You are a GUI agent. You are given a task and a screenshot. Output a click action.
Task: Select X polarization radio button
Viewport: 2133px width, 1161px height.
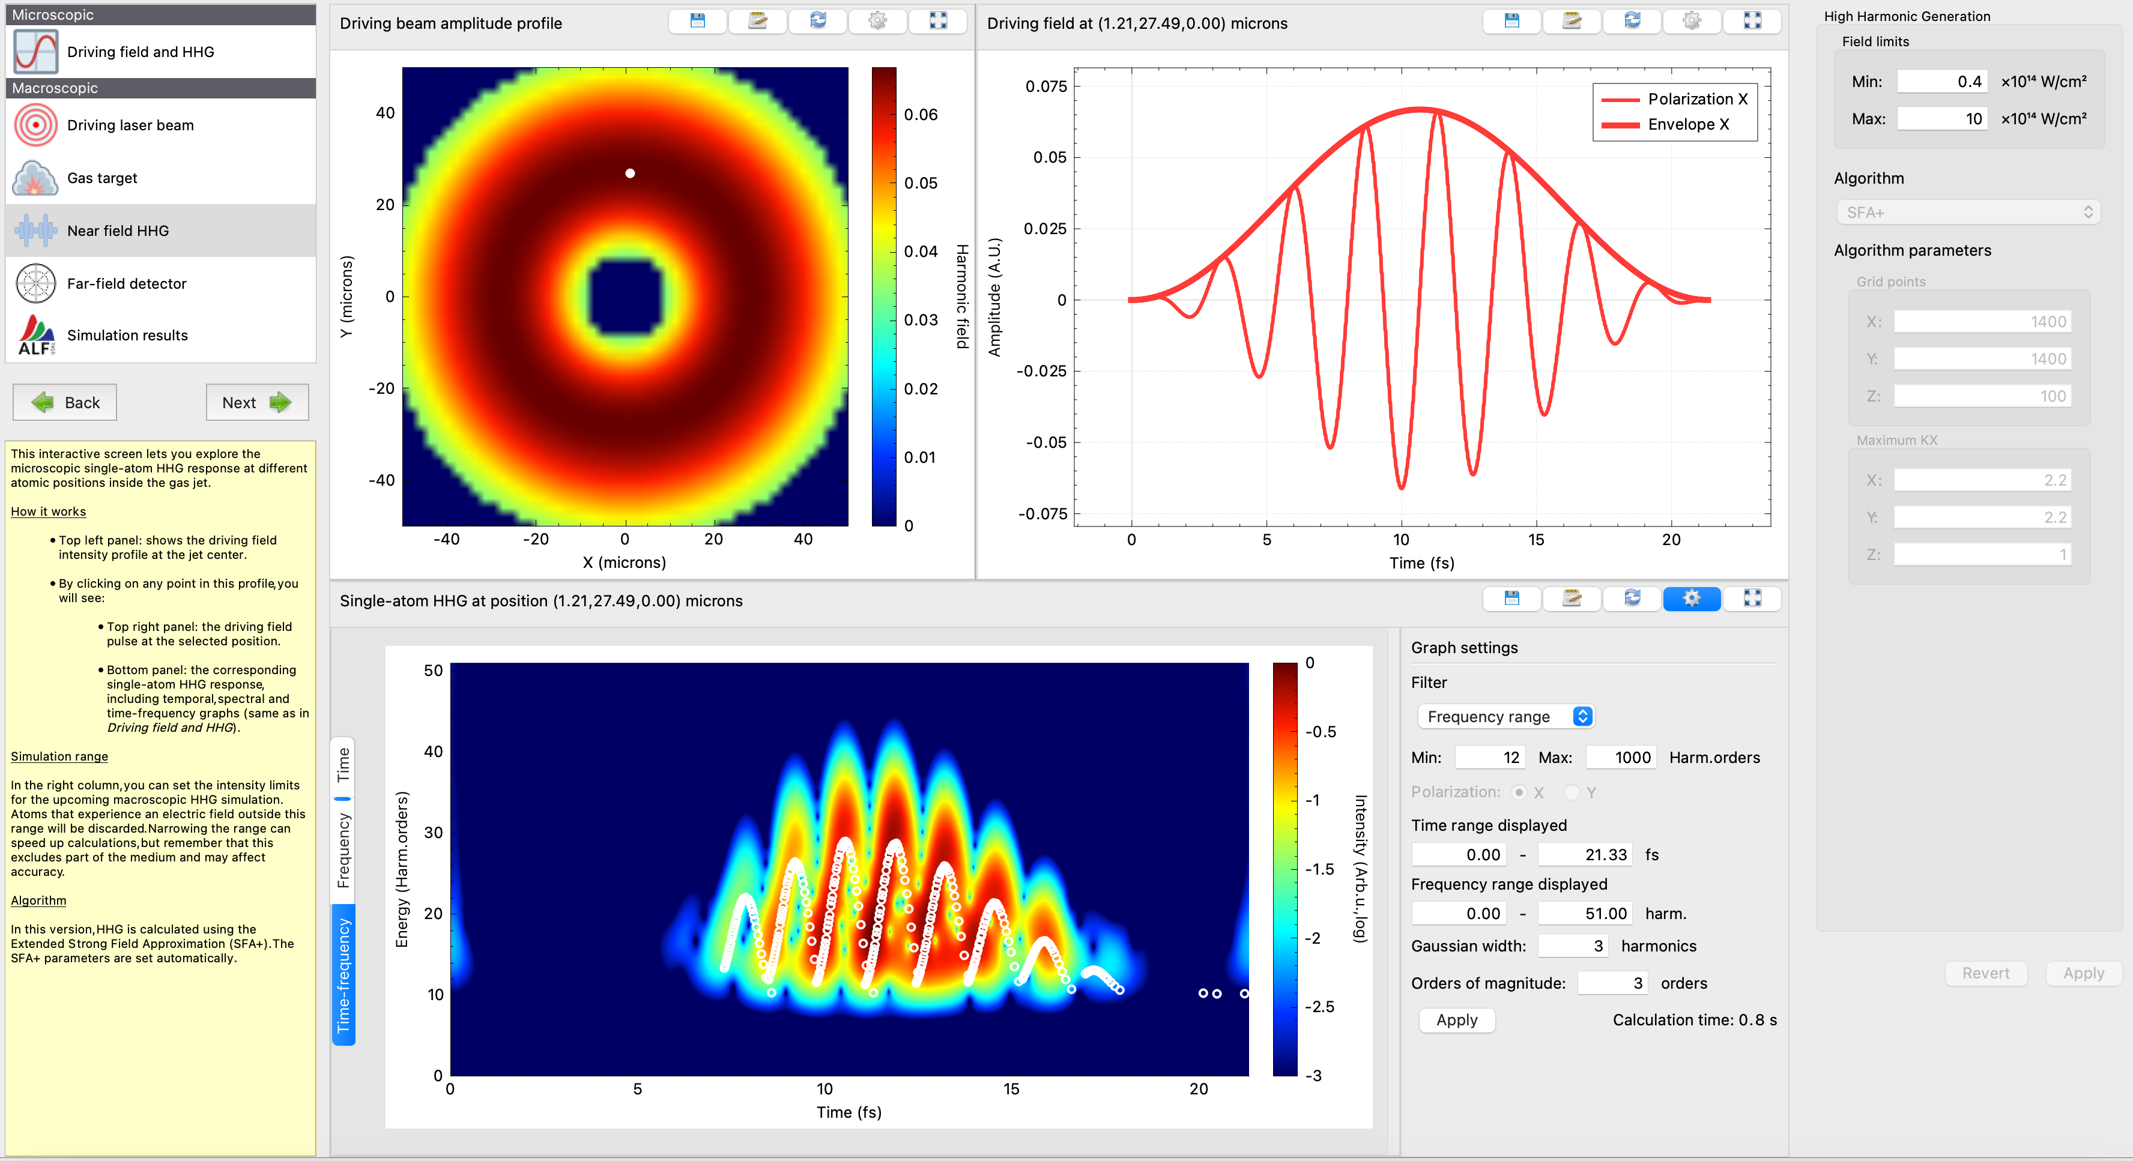click(1519, 792)
